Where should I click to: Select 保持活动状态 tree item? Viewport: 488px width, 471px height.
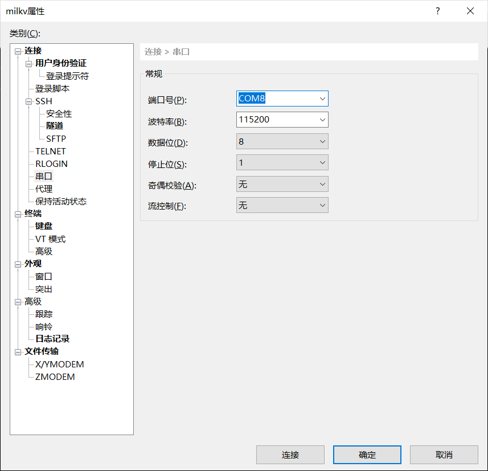(61, 202)
